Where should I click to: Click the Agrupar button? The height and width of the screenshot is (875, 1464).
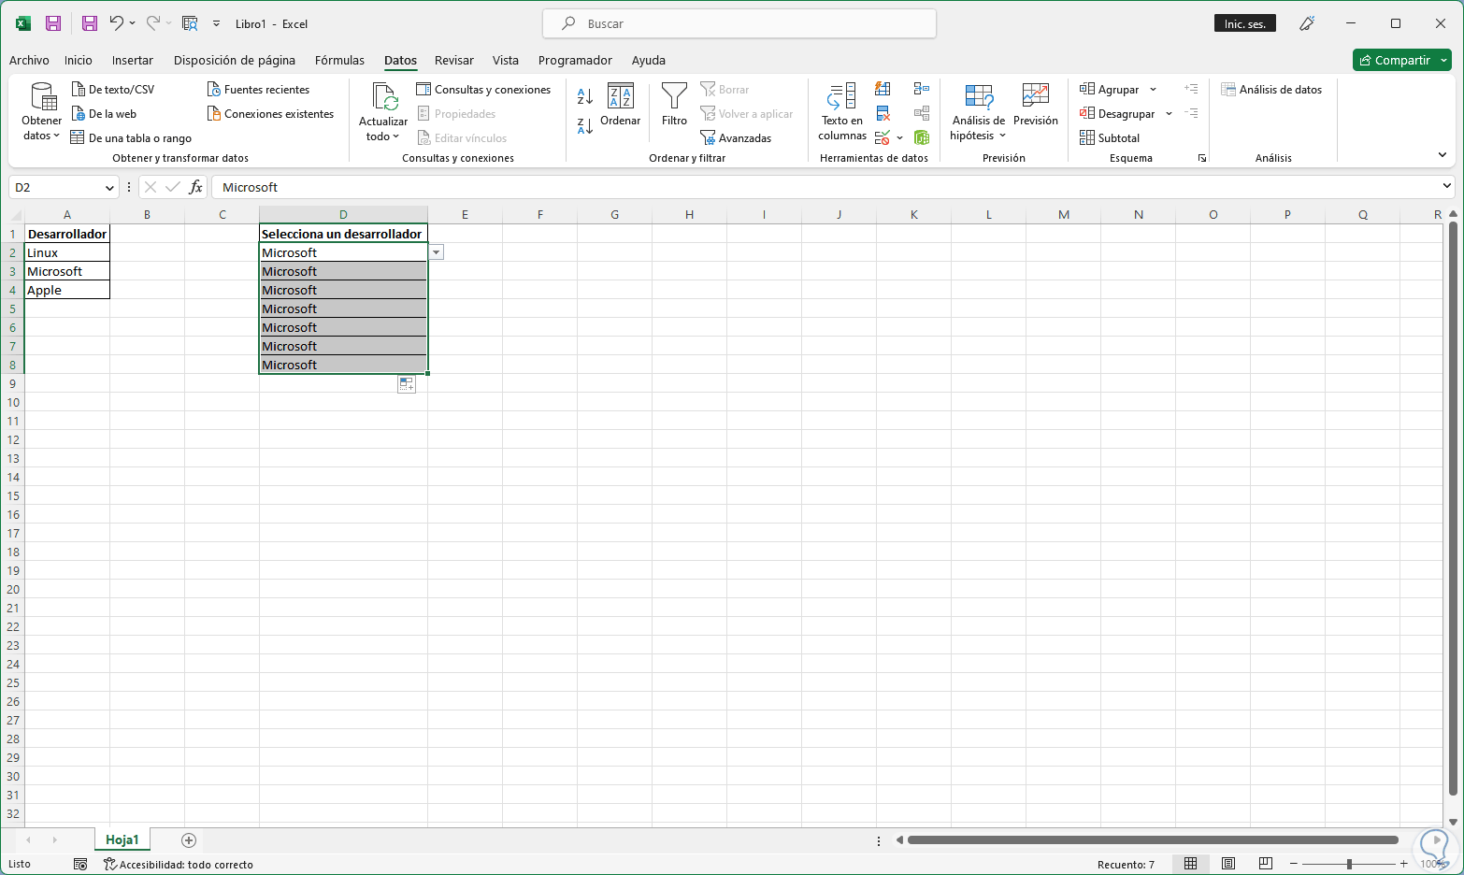[1110, 90]
